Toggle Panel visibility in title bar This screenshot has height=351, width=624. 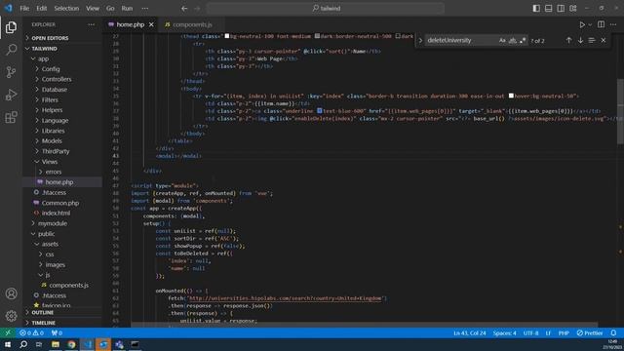point(548,8)
